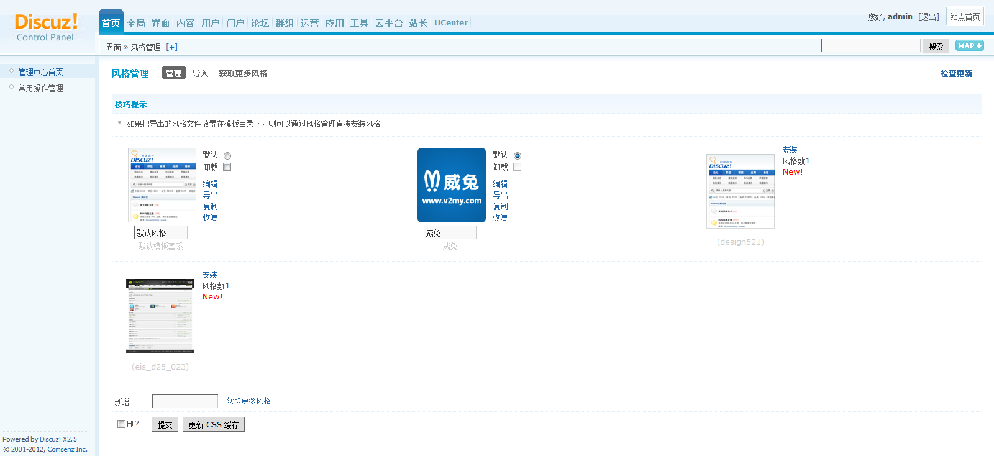Image resolution: width=994 pixels, height=456 pixels.
Task: Open the 威免 style logo thumbnail
Action: pos(452,185)
